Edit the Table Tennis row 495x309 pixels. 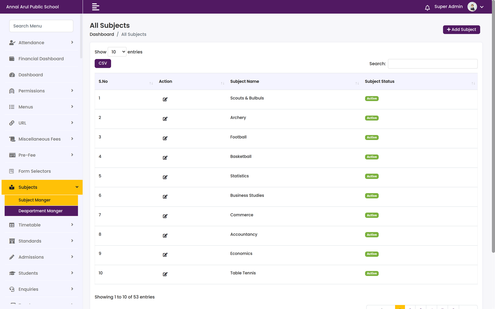[x=165, y=274]
